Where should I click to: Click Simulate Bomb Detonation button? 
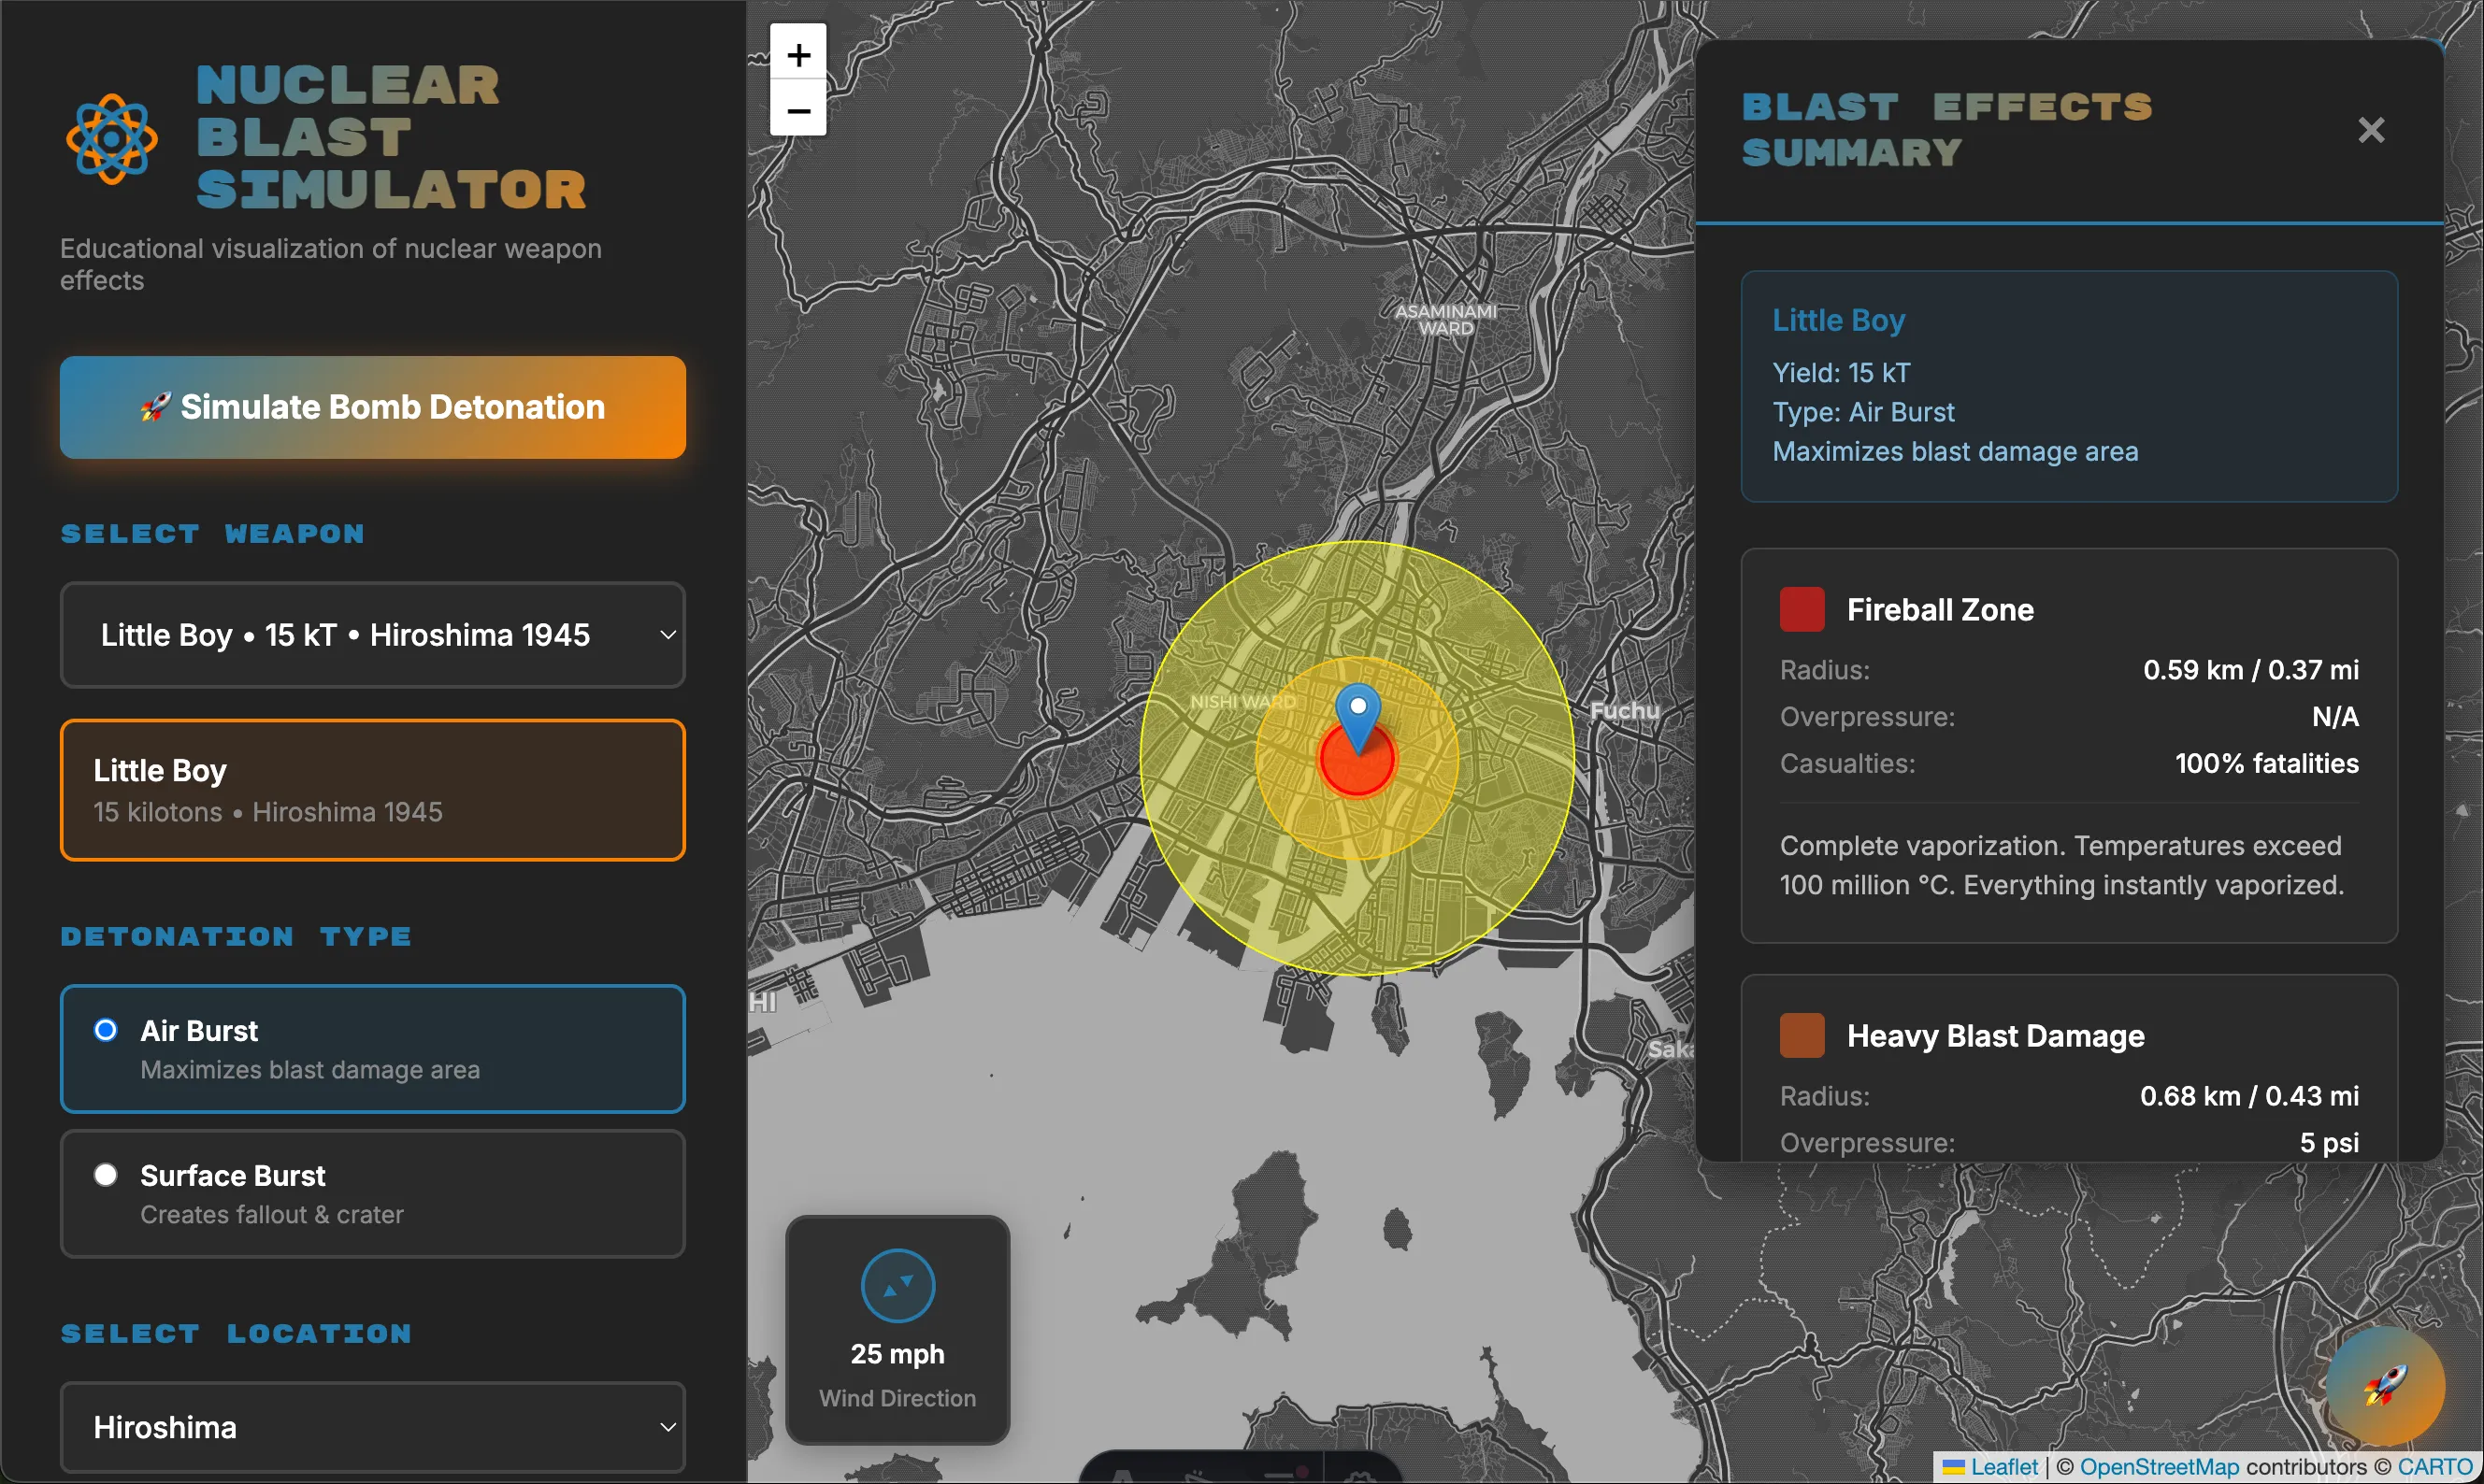click(x=372, y=407)
